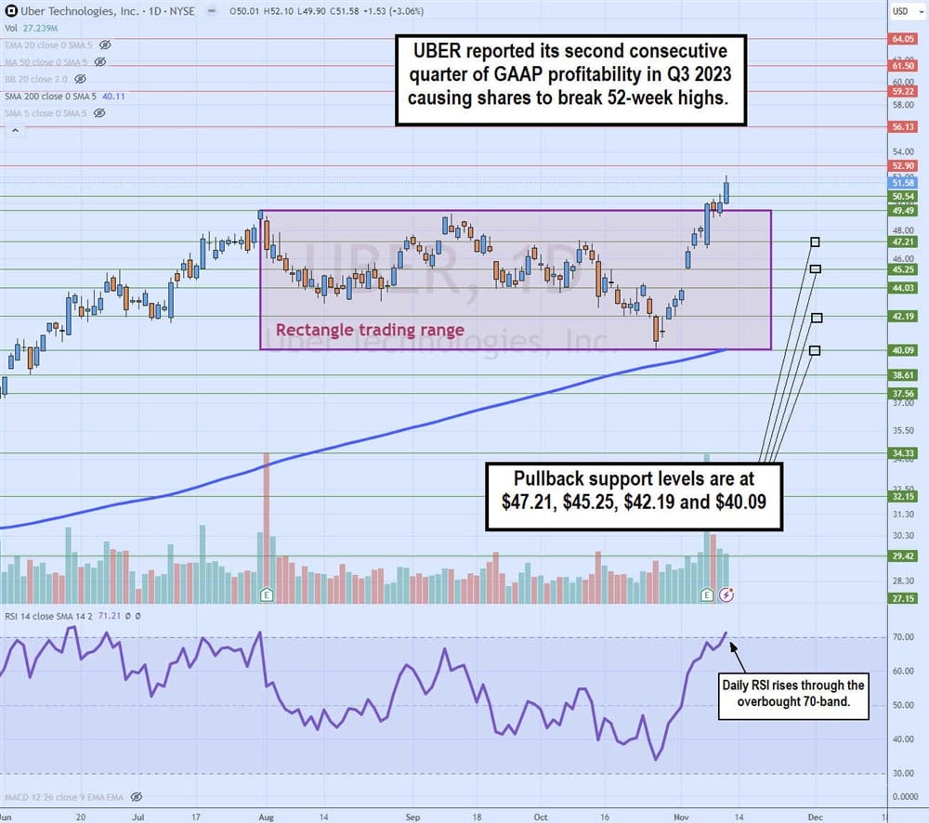Click the Oct label on the date axis
The height and width of the screenshot is (823, 929).
pos(541,817)
